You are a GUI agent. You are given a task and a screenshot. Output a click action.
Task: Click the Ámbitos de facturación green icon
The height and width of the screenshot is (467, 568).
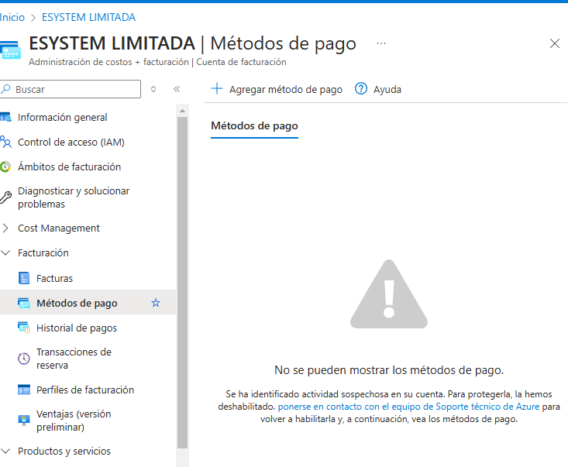(5, 167)
